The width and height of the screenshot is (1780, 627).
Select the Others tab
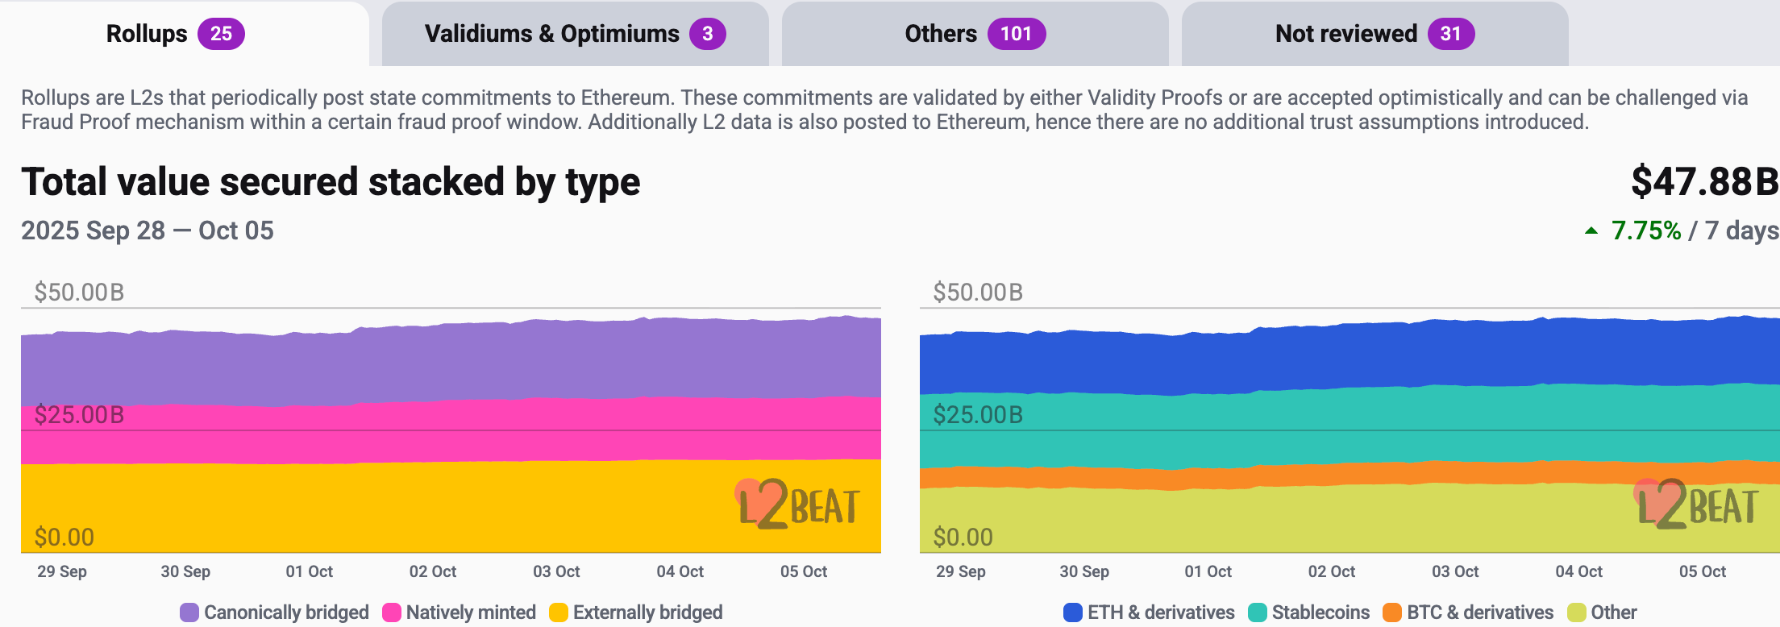pos(975,34)
